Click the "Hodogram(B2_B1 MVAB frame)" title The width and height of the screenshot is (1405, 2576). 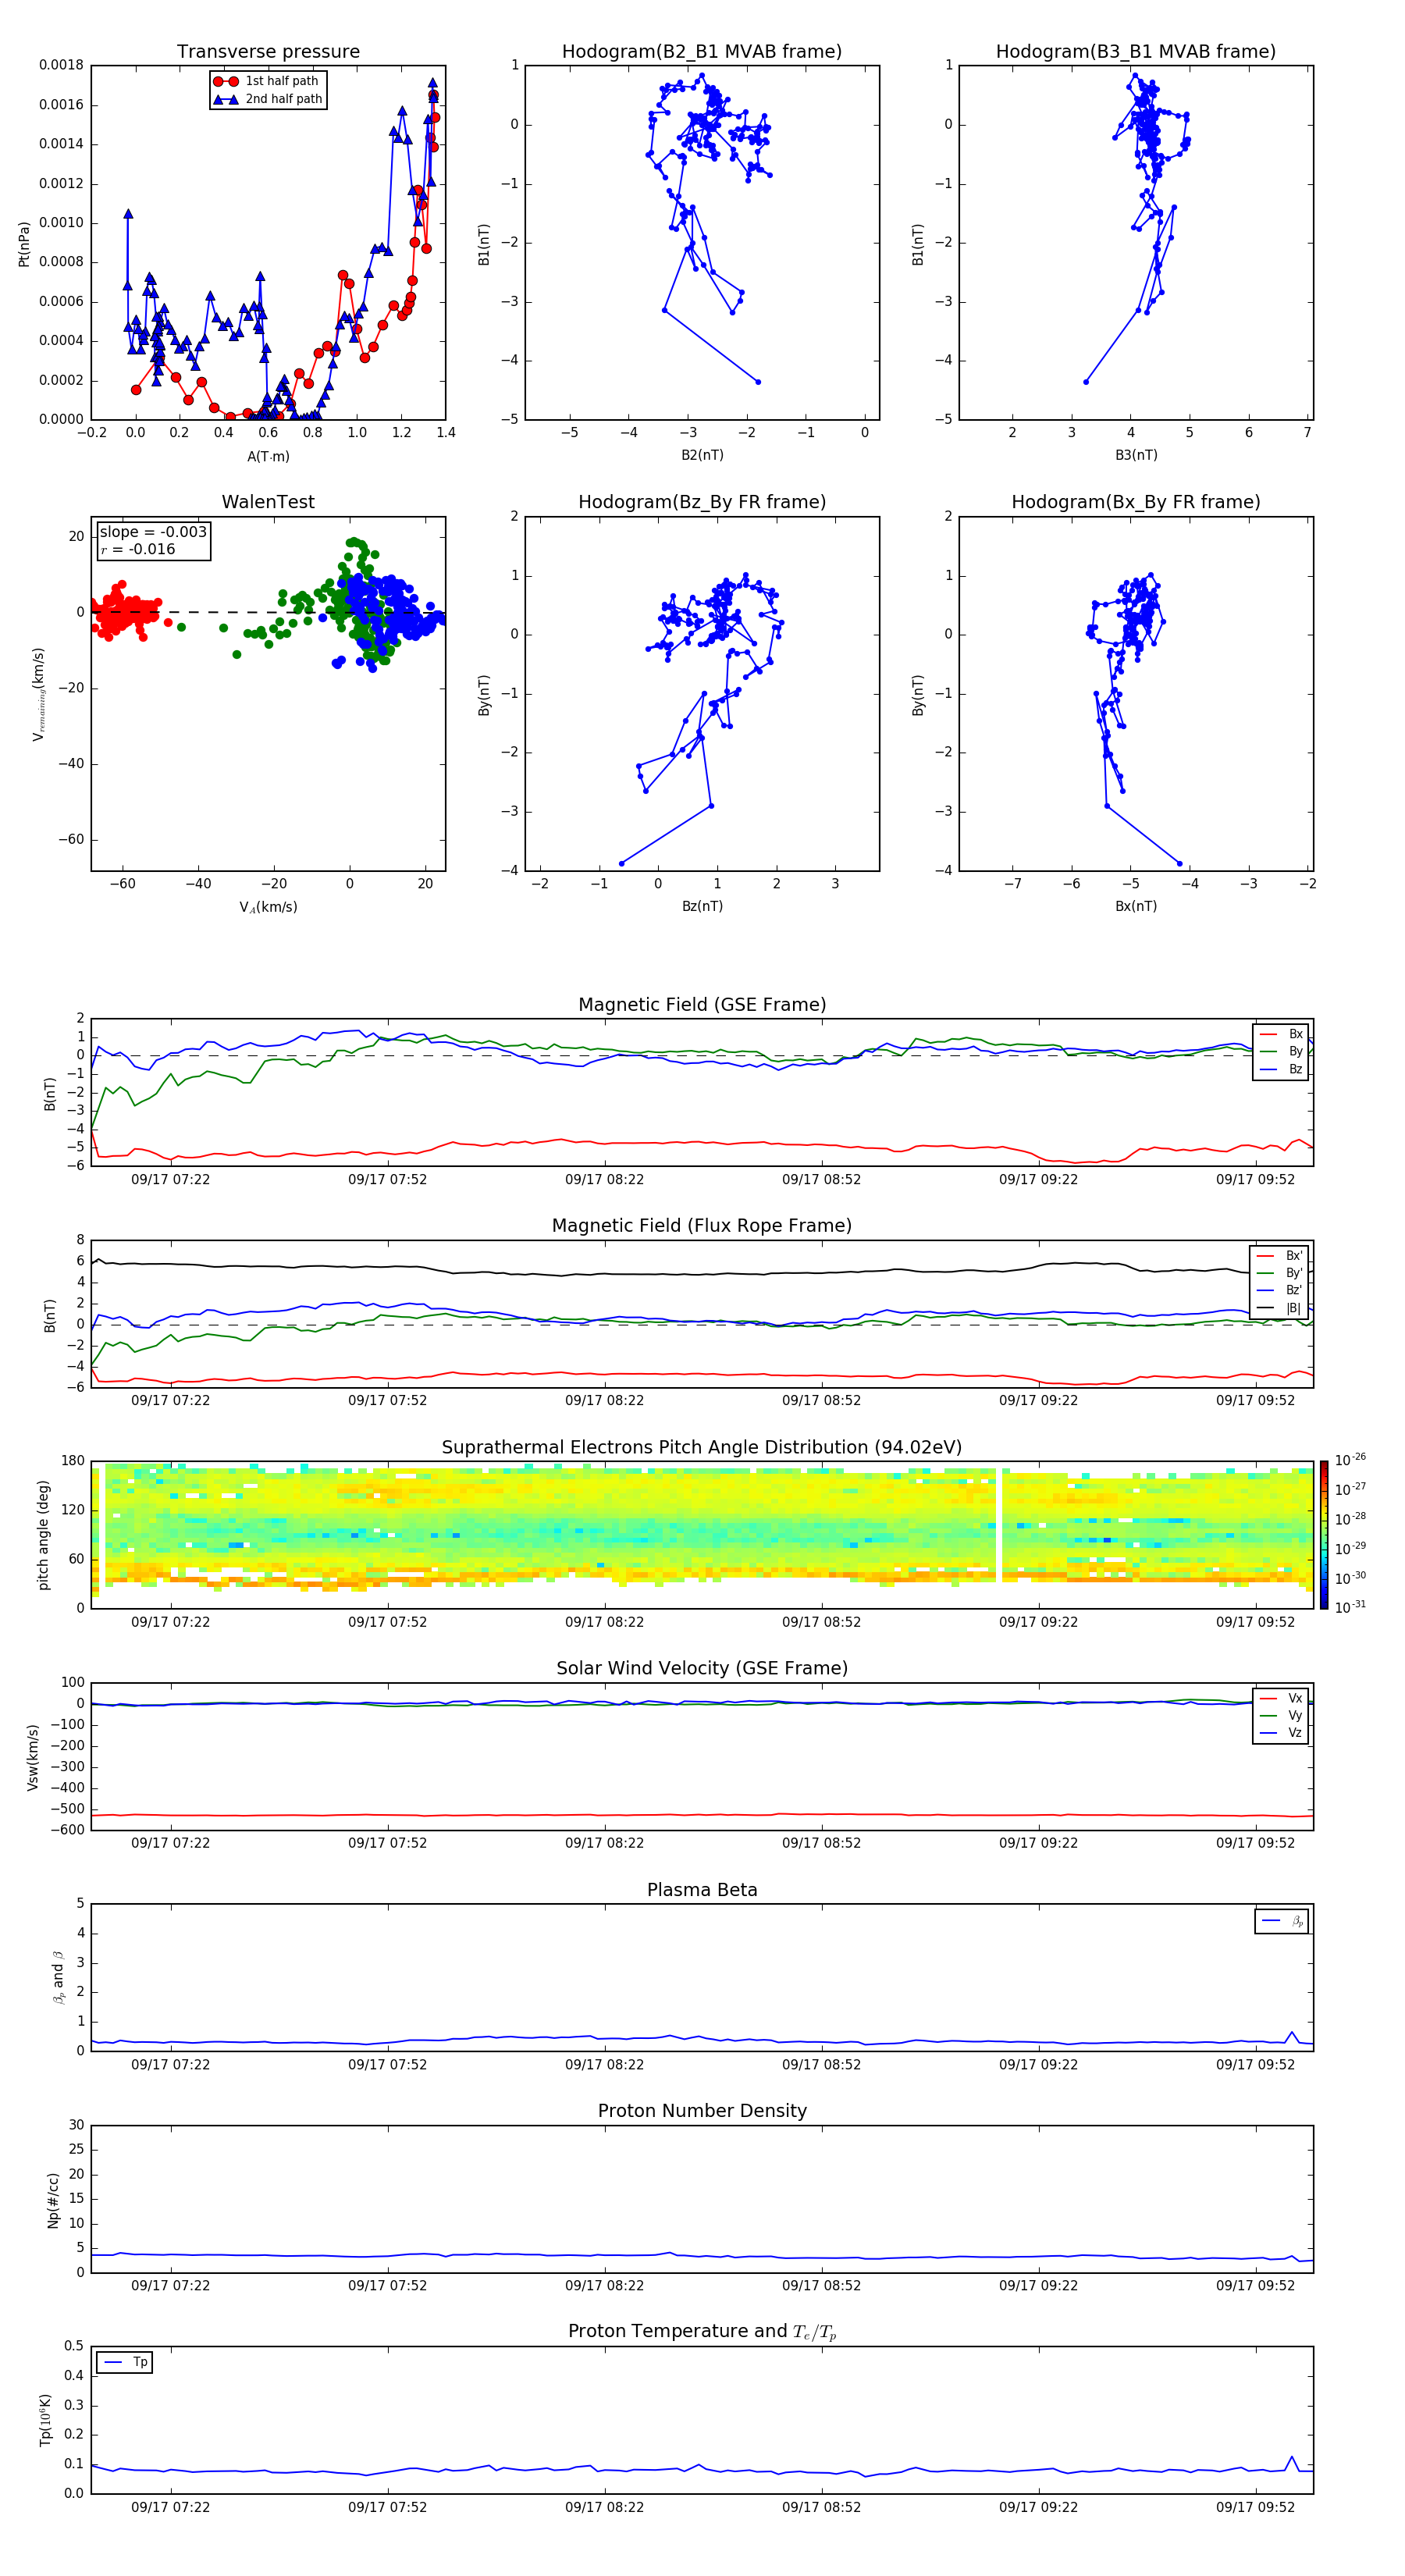(x=702, y=52)
